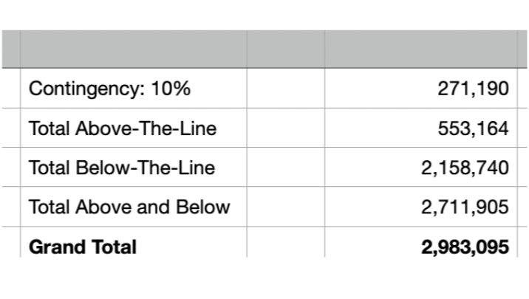The height and width of the screenshot is (299, 529).
Task: Select empty cell left of 553,164
Action: pyautogui.click(x=285, y=128)
